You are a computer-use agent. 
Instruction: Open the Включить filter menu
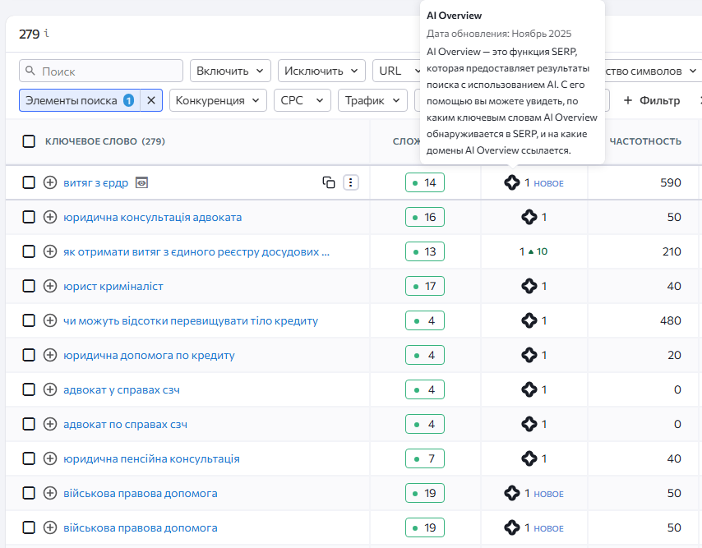[230, 71]
